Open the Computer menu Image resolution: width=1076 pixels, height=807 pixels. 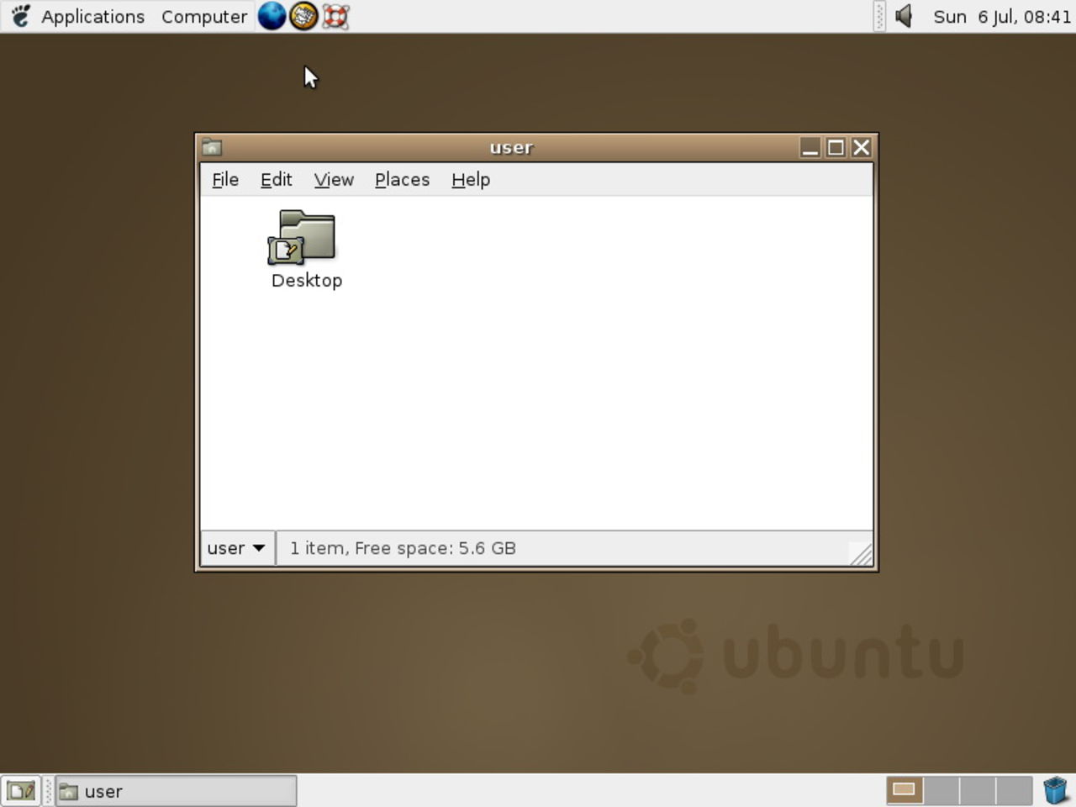point(204,16)
